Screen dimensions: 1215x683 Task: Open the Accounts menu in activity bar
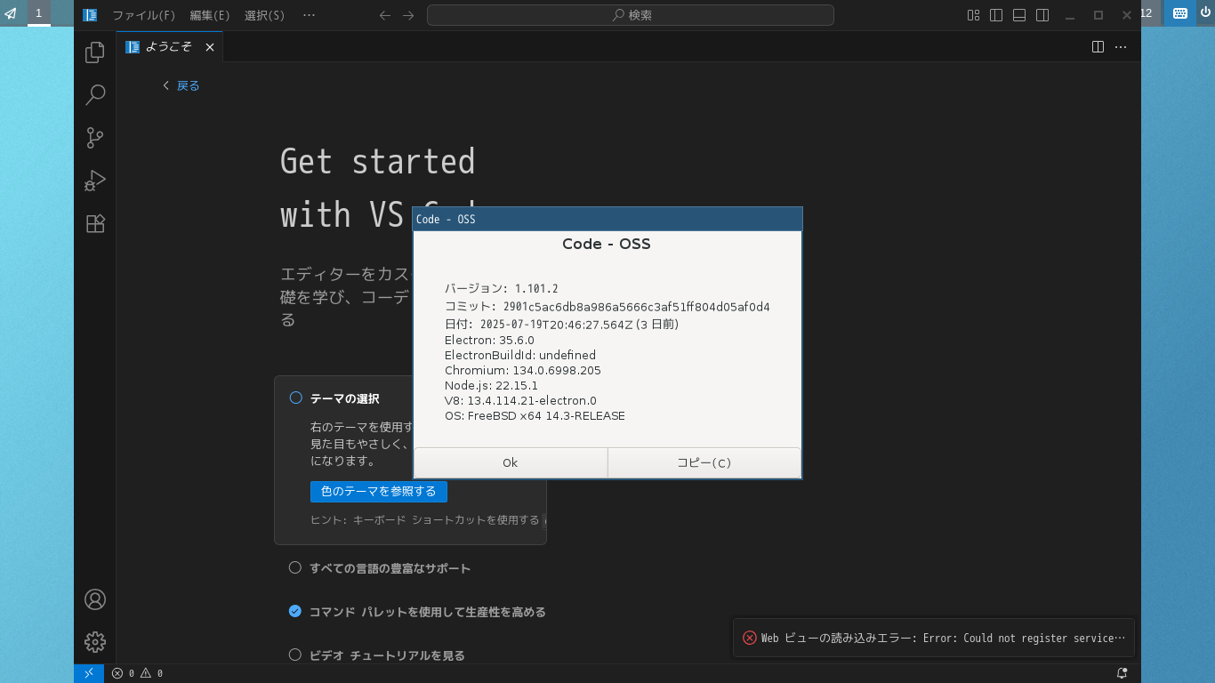click(x=95, y=599)
